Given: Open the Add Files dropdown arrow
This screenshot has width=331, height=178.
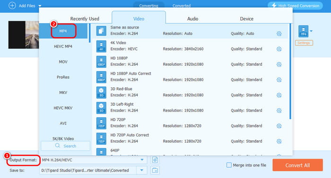Looking at the screenshot, I should point(40,6).
